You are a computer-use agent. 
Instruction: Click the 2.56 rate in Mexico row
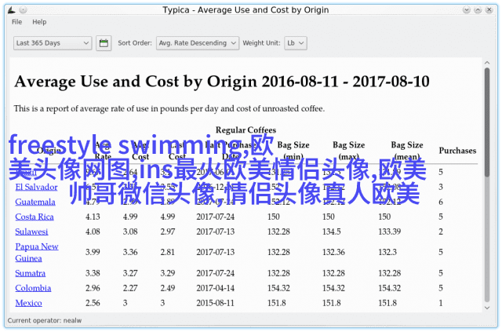coord(93,303)
